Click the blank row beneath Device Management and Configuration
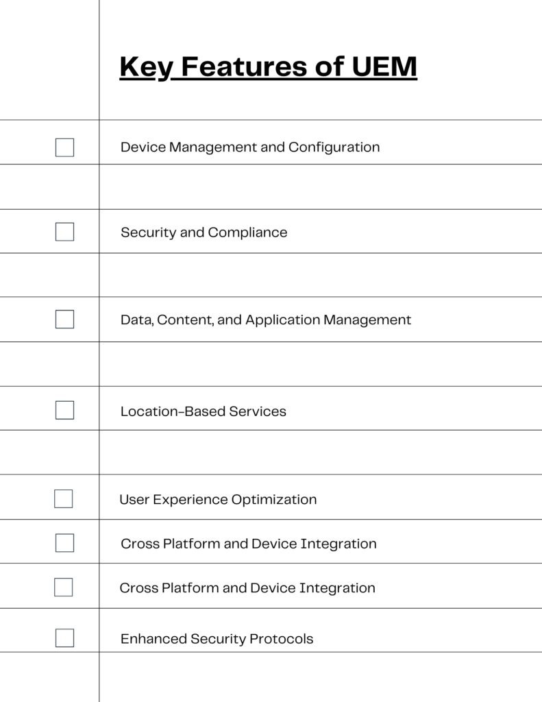The image size is (542, 702). 271,186
